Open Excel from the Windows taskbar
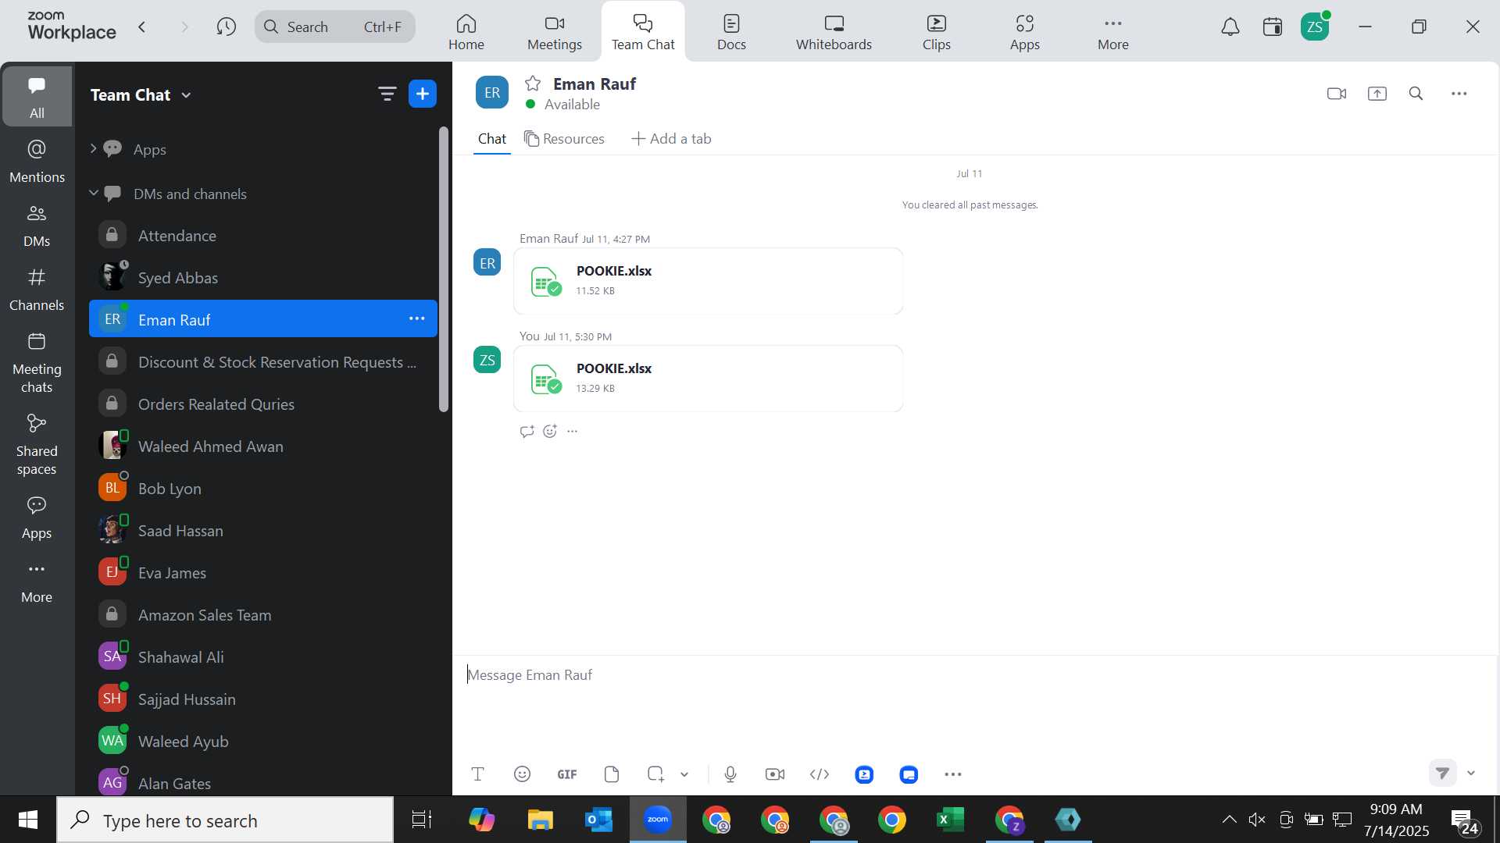The height and width of the screenshot is (843, 1500). click(951, 820)
